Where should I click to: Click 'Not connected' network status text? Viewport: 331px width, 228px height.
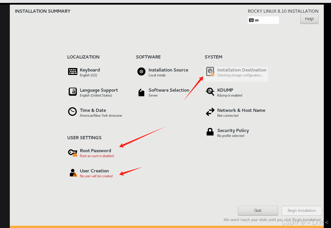pos(228,116)
